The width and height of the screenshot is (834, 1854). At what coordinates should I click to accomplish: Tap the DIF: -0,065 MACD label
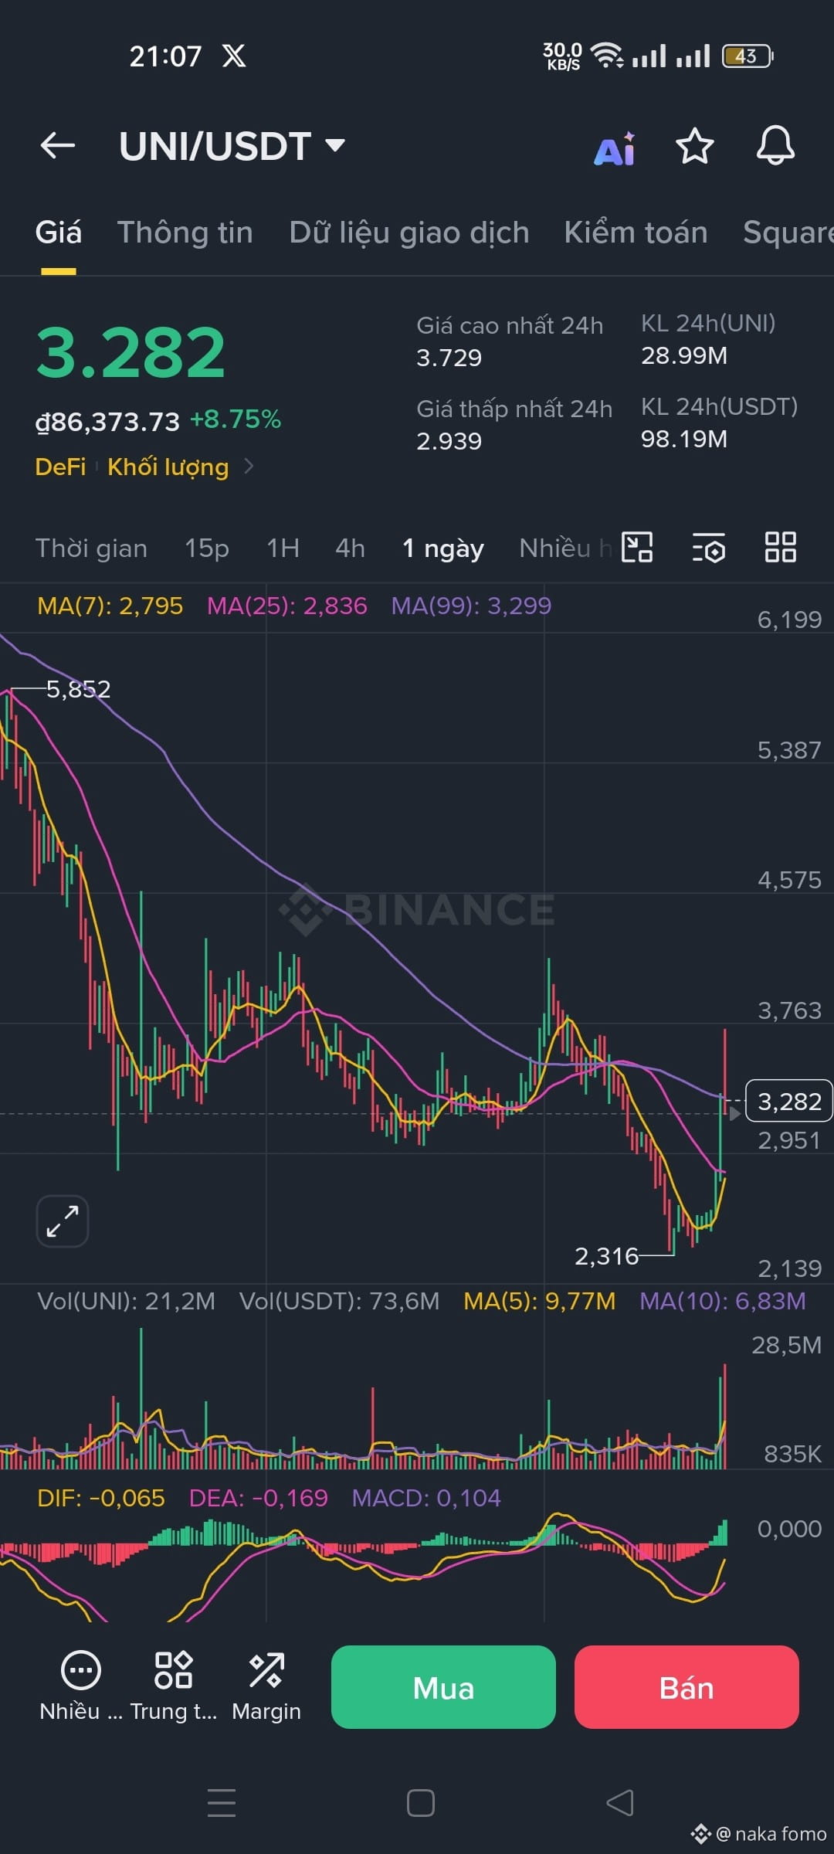click(101, 1498)
